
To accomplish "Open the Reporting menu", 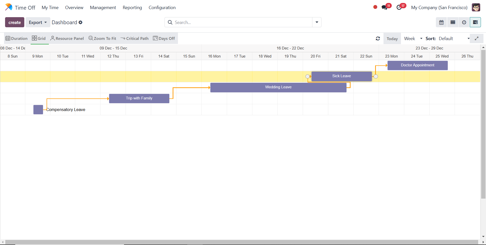I will (132, 8).
